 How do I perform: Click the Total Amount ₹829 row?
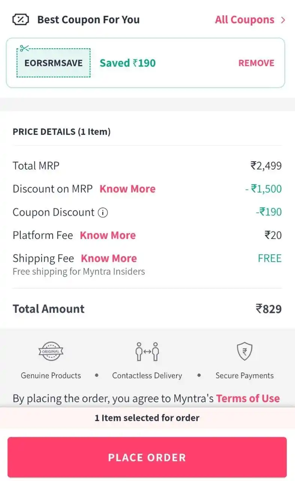[x=147, y=309]
